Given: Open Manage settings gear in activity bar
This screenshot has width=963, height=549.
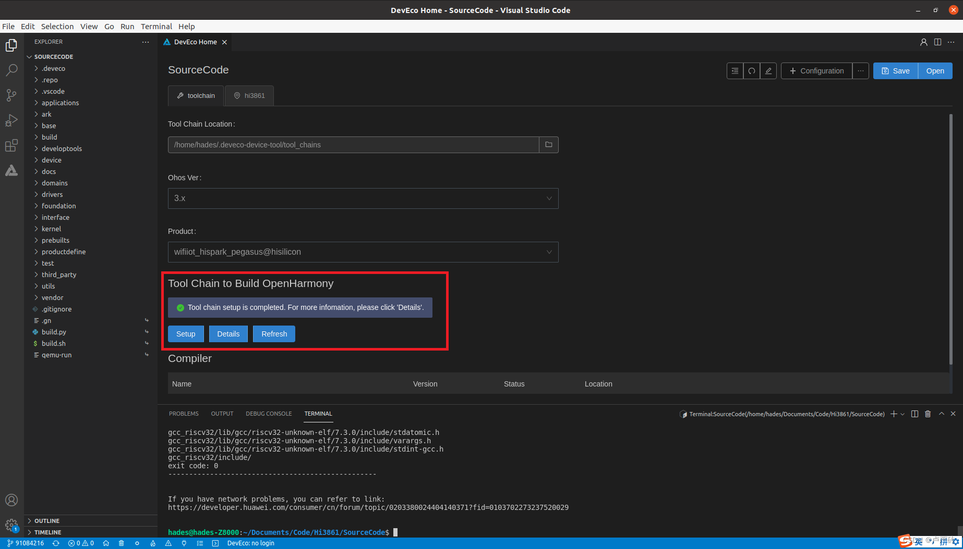Looking at the screenshot, I should coord(11,525).
